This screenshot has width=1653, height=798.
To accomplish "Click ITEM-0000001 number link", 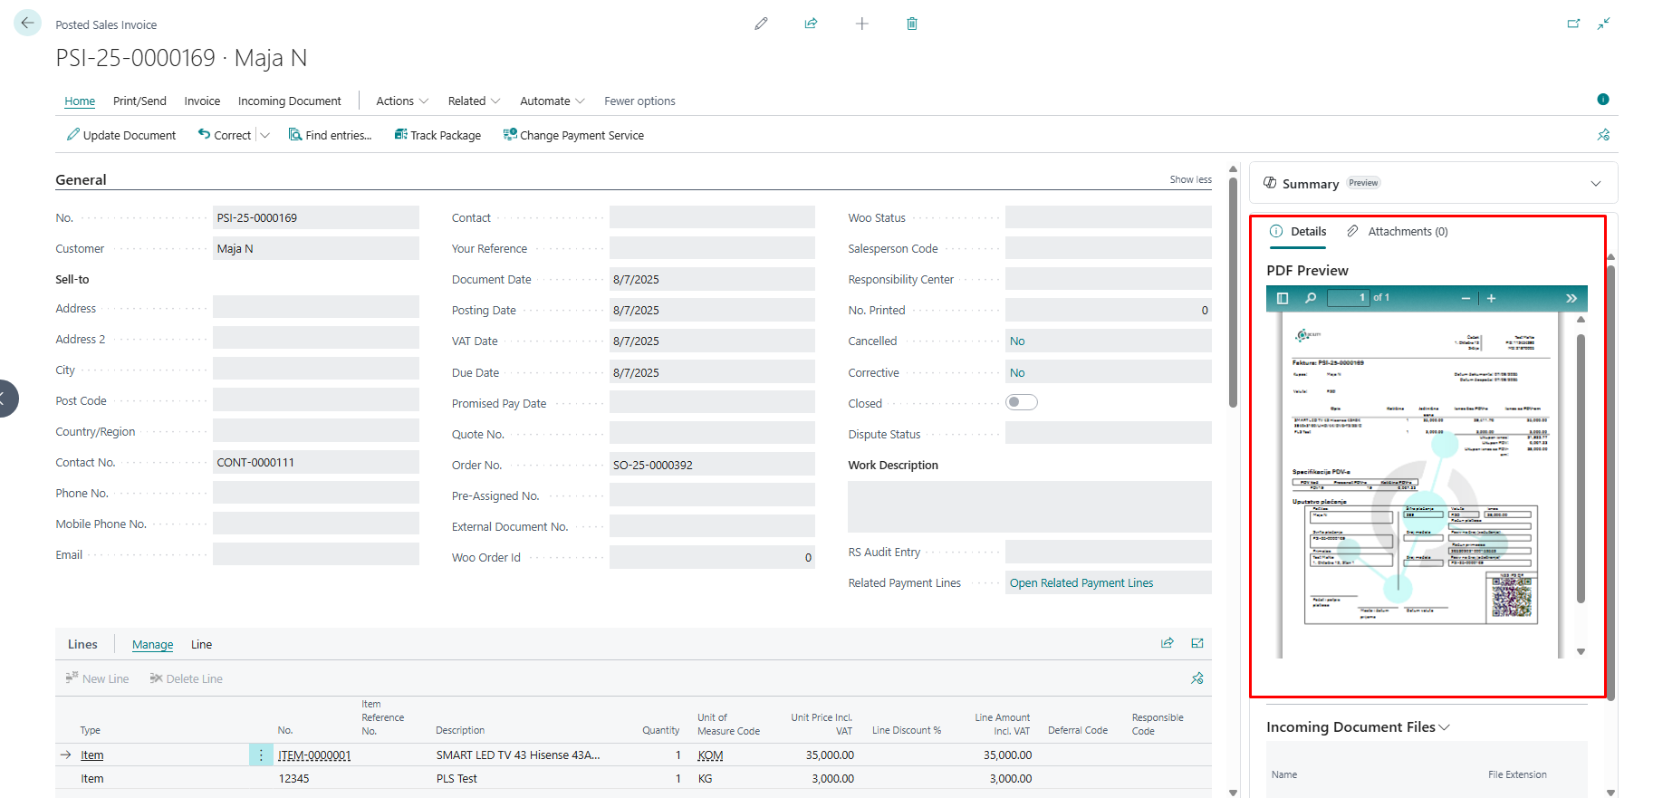I will tap(314, 755).
